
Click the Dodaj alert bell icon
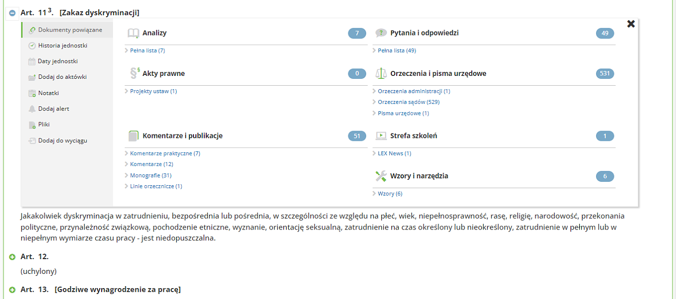[x=32, y=109]
